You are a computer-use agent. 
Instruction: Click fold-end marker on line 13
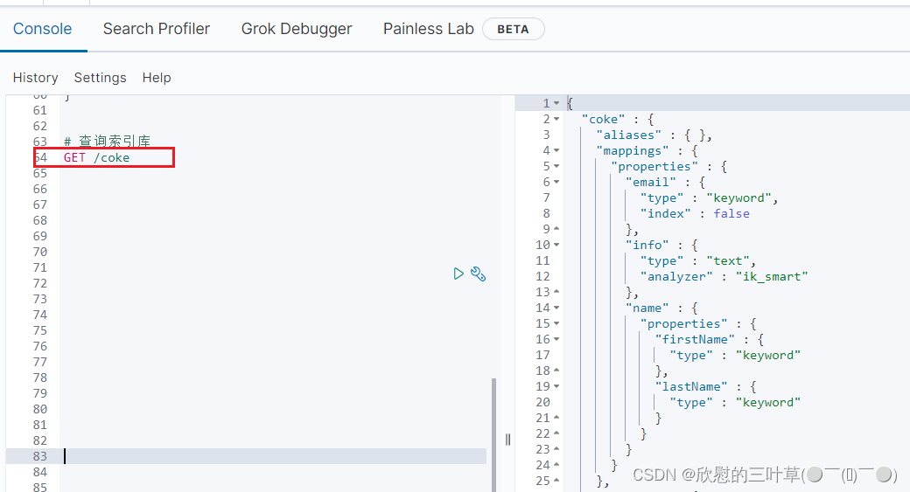[x=556, y=292]
